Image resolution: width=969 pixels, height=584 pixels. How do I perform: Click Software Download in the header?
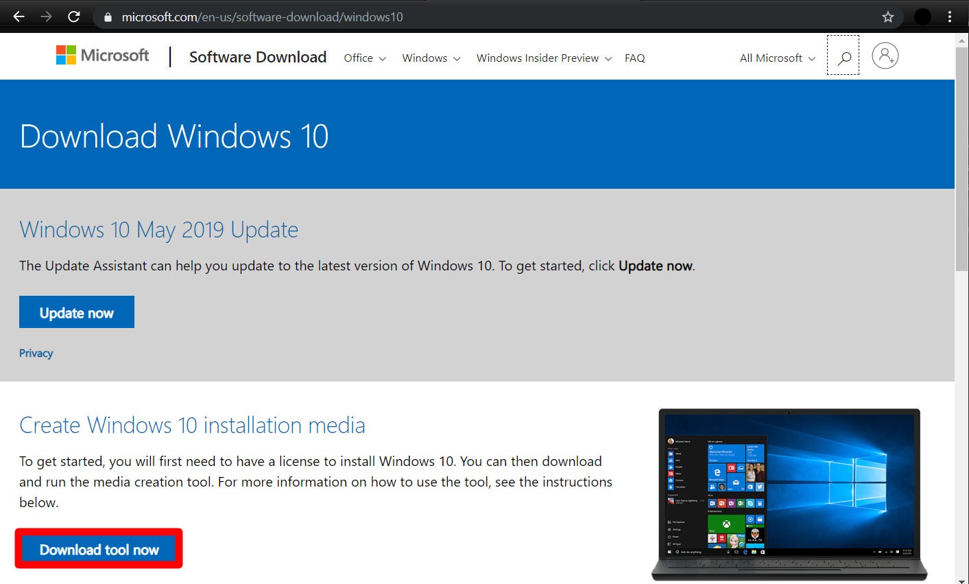257,58
